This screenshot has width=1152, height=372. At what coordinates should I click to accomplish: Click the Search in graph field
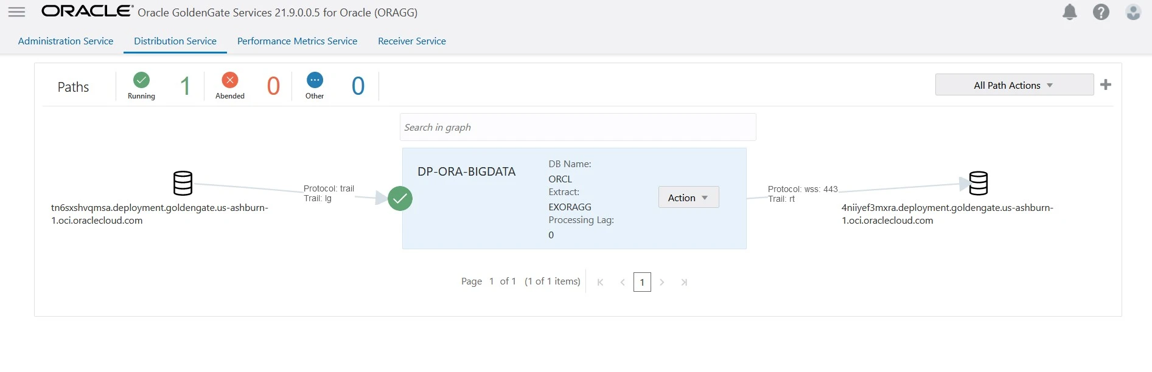pyautogui.click(x=578, y=127)
